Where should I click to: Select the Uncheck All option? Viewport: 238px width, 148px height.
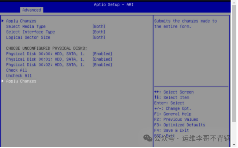click(x=19, y=76)
